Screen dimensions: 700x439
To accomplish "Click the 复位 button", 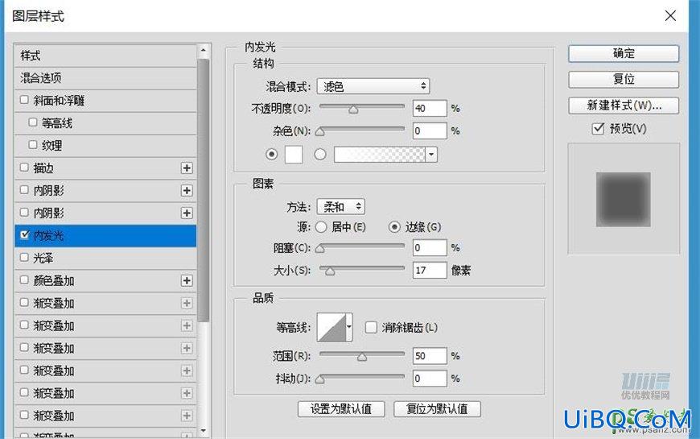I will (624, 80).
